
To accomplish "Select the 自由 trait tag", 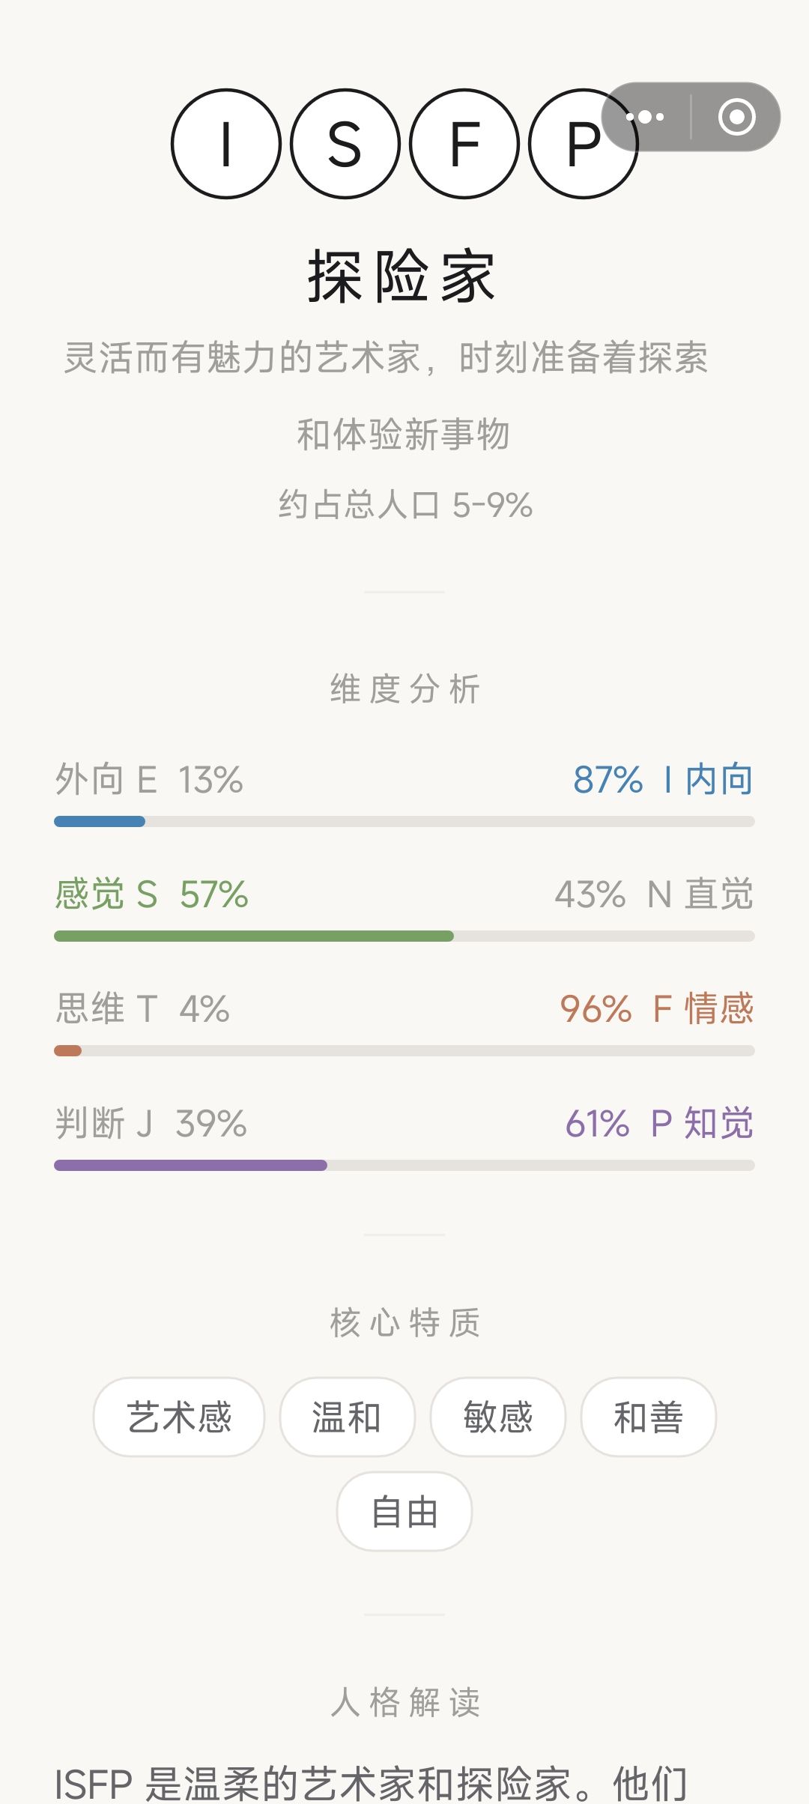I will pos(404,1511).
